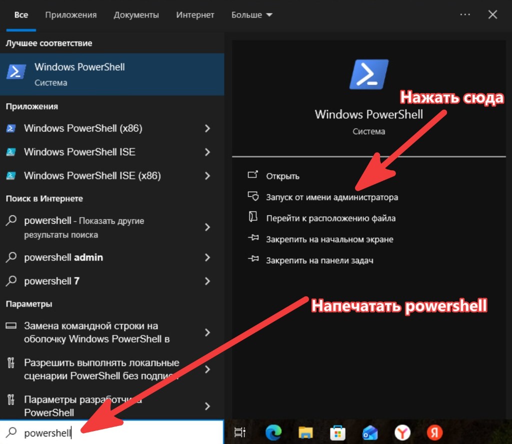The image size is (512, 444).
Task: Click the Windows PowerShell (x86) app icon
Action: pos(11,129)
